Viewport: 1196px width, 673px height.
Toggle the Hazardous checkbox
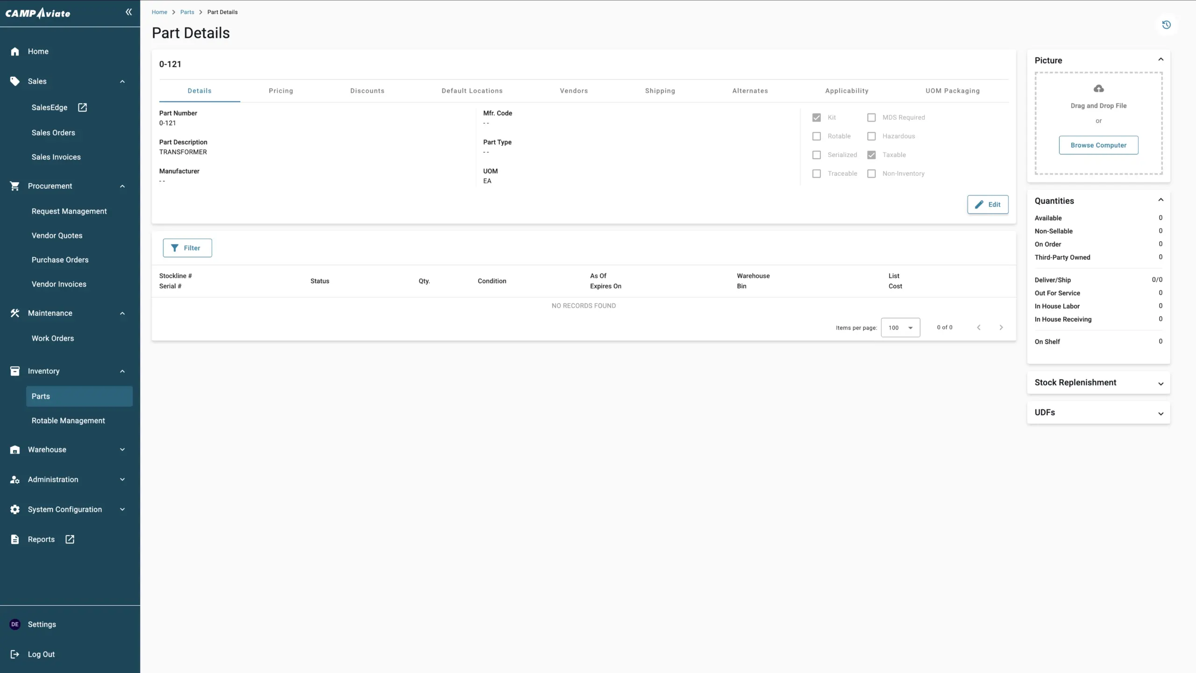pos(871,136)
